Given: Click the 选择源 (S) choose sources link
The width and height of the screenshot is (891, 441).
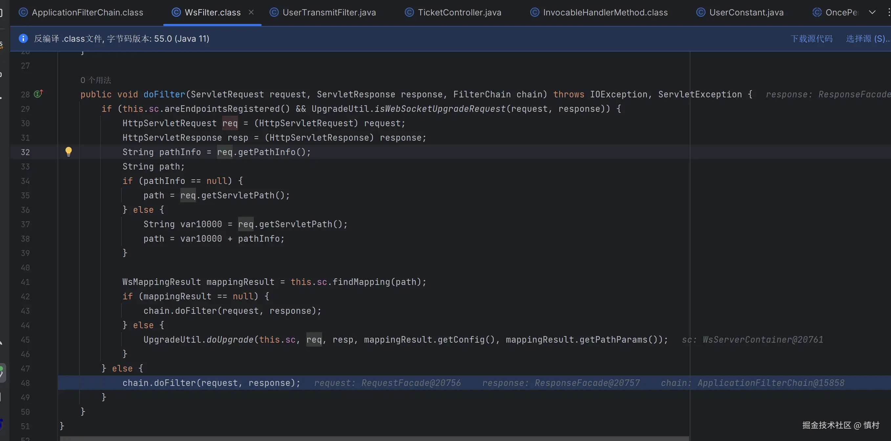Looking at the screenshot, I should (x=866, y=38).
